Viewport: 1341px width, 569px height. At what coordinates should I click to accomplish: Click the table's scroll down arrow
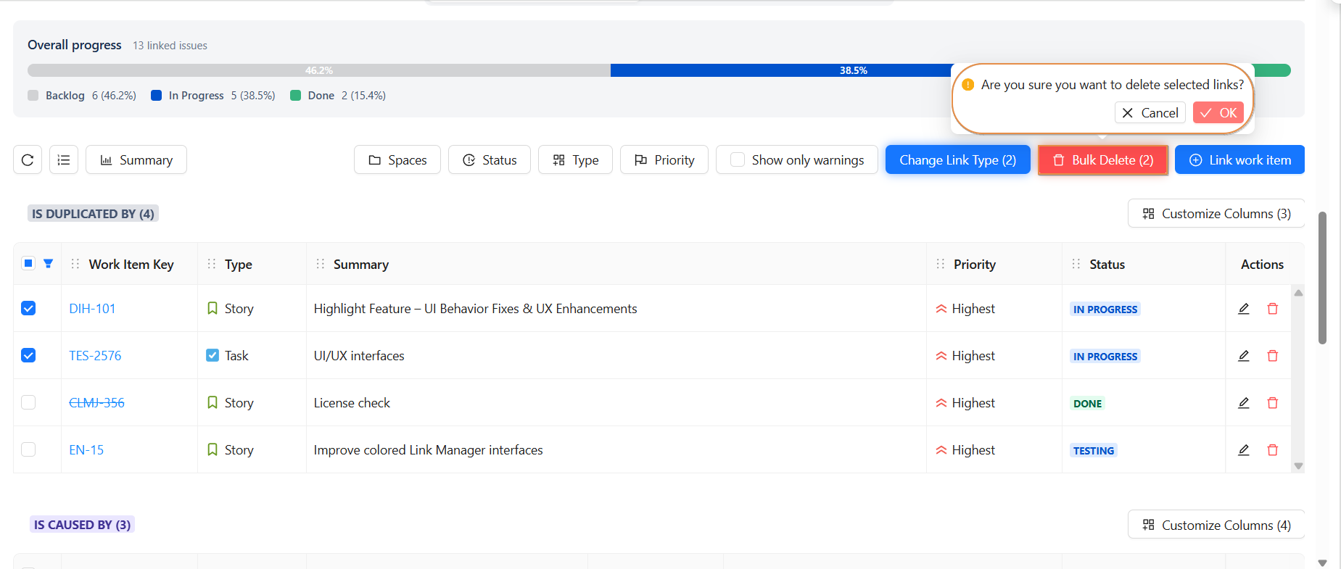click(x=1298, y=466)
